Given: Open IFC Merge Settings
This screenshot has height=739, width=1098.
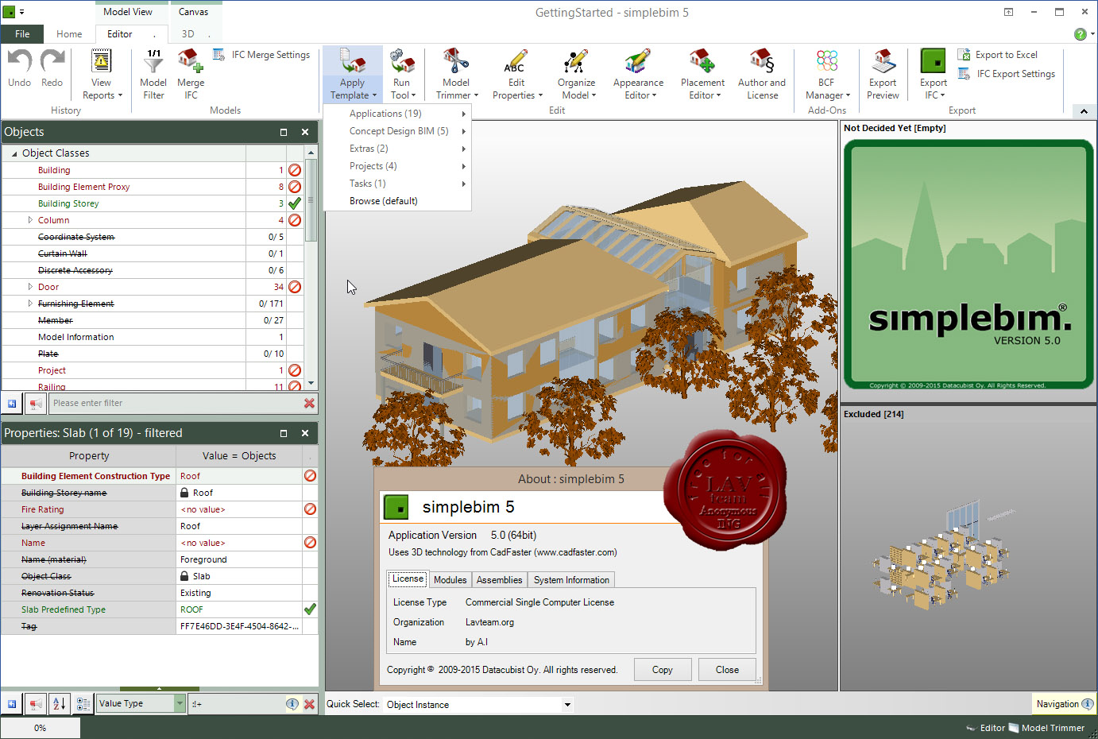Looking at the screenshot, I should coord(261,55).
